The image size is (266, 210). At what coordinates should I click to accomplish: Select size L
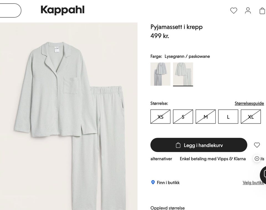pos(228,117)
